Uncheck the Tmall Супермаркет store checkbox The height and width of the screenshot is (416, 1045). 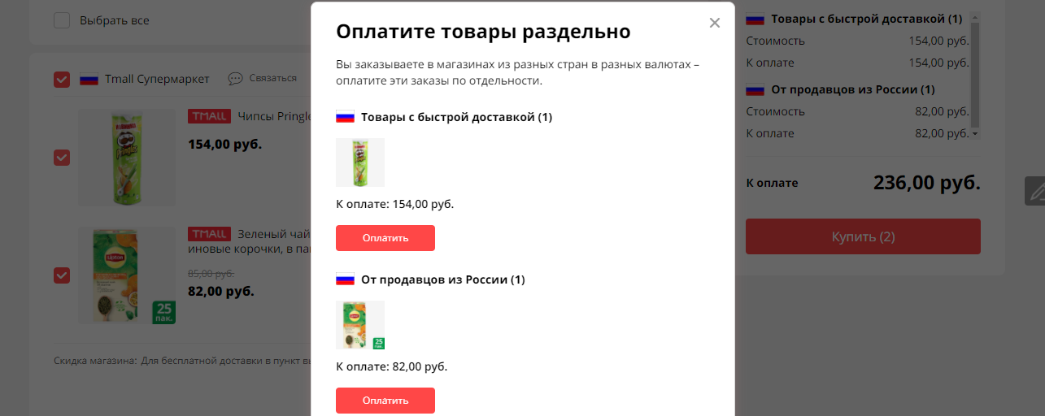click(x=62, y=79)
